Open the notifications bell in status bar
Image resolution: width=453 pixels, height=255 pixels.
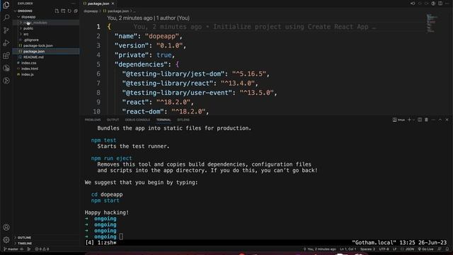coord(447,249)
